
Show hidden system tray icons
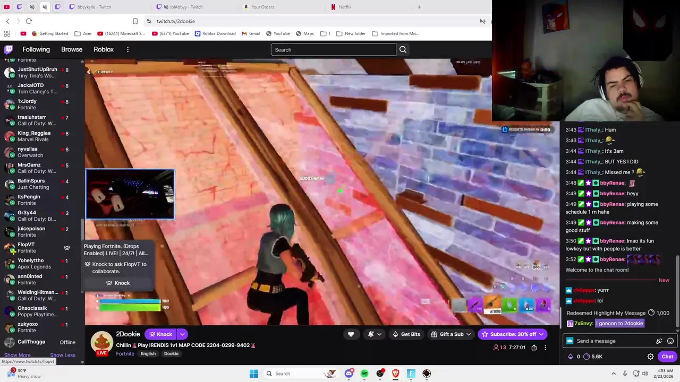[614, 374]
